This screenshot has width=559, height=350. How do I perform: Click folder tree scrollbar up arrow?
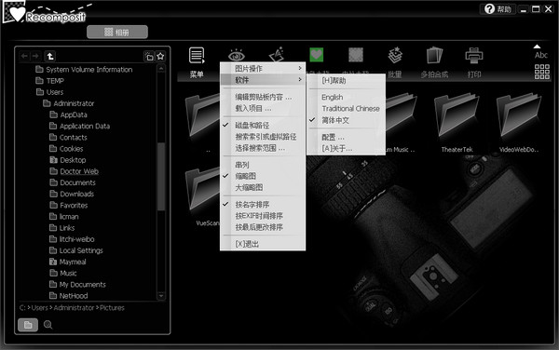click(161, 68)
